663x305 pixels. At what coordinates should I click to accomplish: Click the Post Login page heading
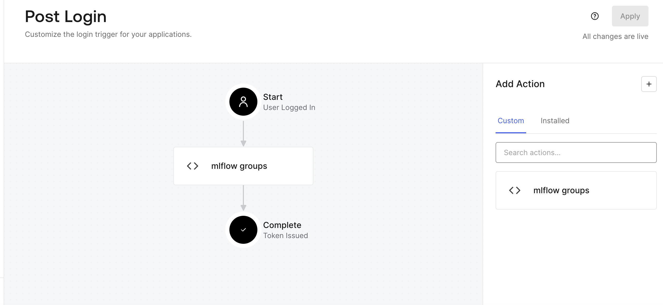[x=66, y=17]
